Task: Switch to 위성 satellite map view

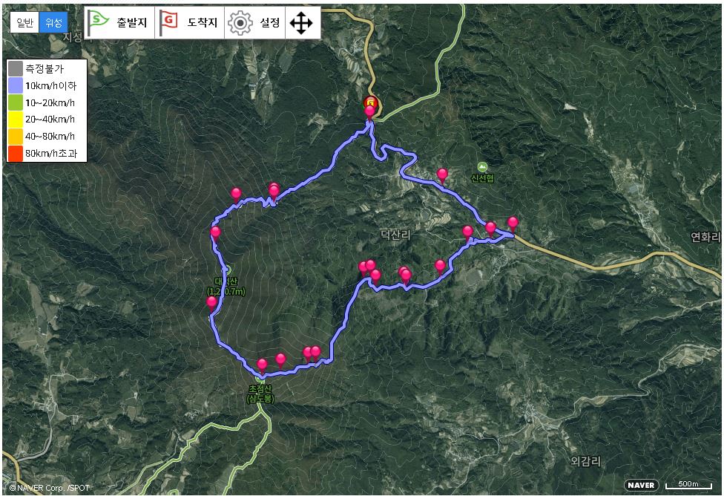Action: tap(53, 23)
